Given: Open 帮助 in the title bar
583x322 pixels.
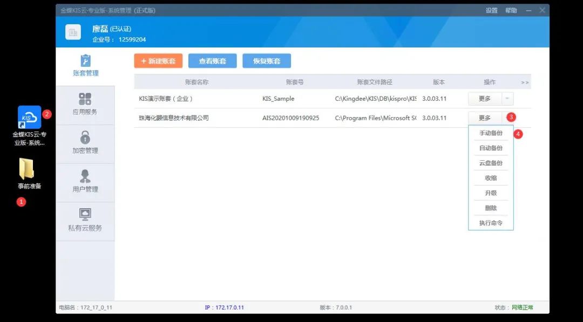Looking at the screenshot, I should coord(511,10).
